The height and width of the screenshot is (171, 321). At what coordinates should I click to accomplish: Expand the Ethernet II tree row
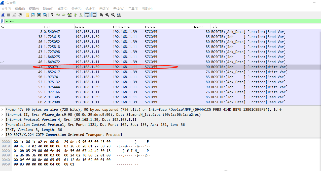[x=3, y=115]
